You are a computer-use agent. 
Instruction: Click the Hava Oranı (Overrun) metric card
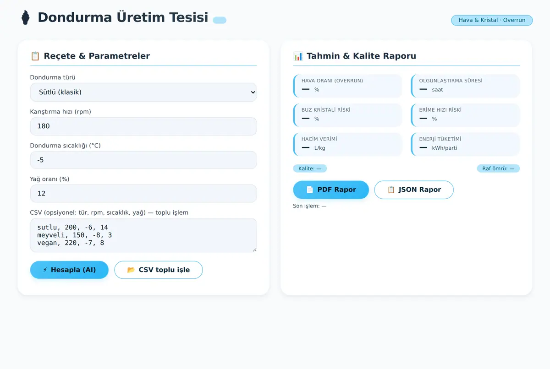pyautogui.click(x=347, y=86)
